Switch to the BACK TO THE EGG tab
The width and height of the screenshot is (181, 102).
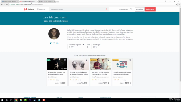(46, 1)
